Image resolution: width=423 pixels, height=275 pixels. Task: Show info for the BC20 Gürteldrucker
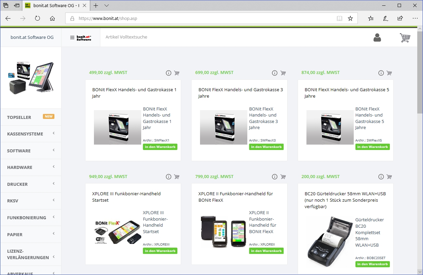381,177
